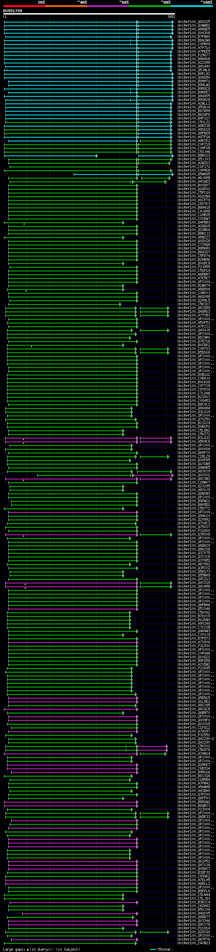Select the label UniRef100_B6TRM9

click(x=194, y=111)
